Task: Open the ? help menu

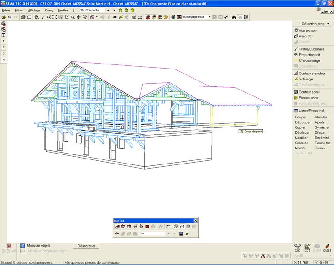Action: (x=73, y=10)
